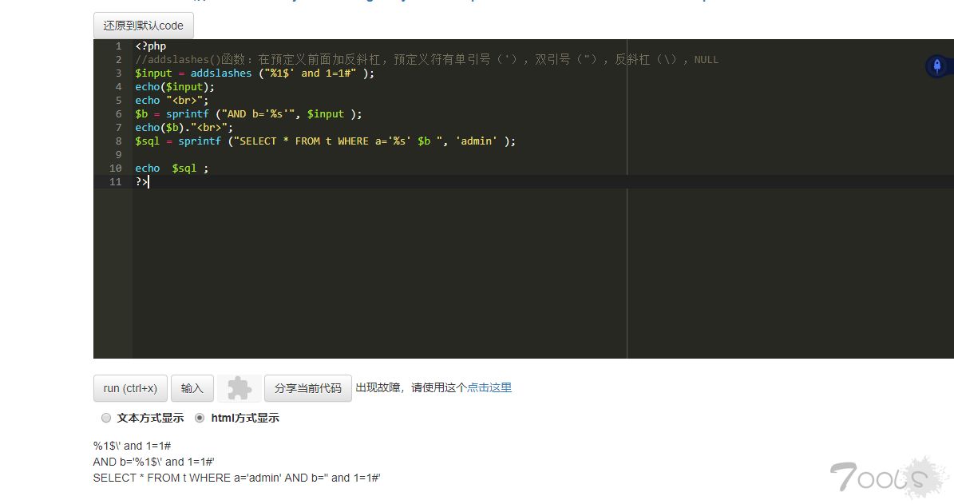This screenshot has width=954, height=504.
Task: Click the 7ools watermark logo
Action: [x=877, y=477]
